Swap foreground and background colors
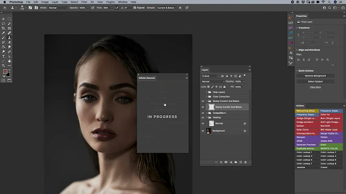This screenshot has width=346, height=194. click(9, 70)
